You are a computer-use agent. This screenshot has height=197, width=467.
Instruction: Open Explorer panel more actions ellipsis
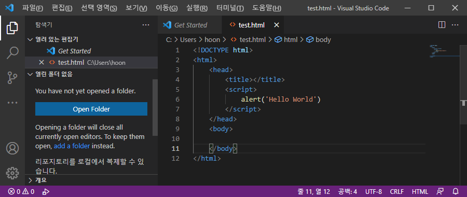[146, 25]
